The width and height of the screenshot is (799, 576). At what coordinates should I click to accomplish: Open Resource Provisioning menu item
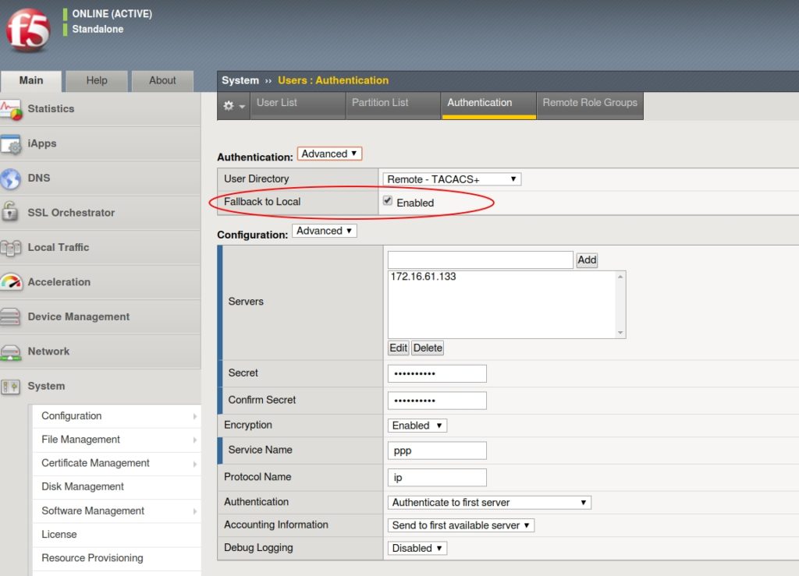pos(117,558)
